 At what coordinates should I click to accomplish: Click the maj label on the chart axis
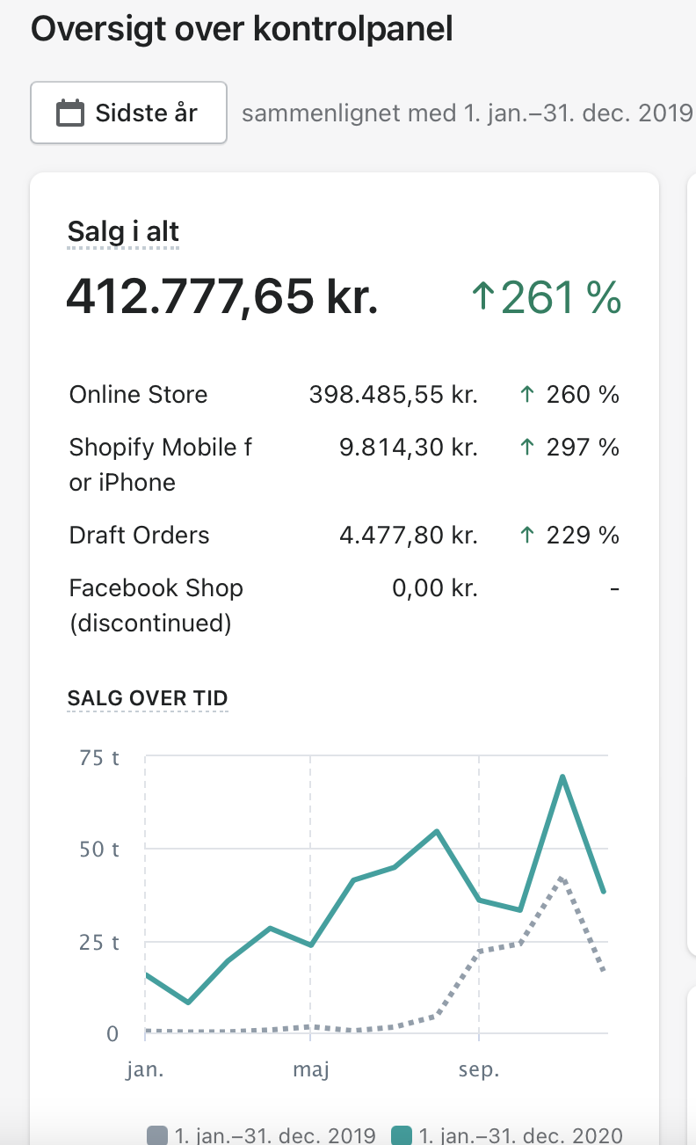(309, 1071)
